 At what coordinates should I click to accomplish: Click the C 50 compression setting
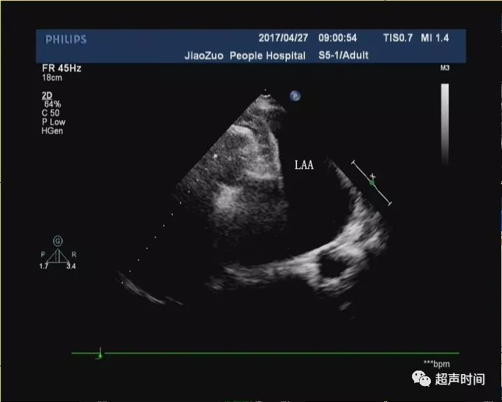(x=51, y=113)
